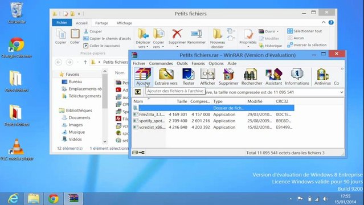364x205 pixels.
Task: Open the WinRAR Fichier menu
Action: pyautogui.click(x=139, y=63)
